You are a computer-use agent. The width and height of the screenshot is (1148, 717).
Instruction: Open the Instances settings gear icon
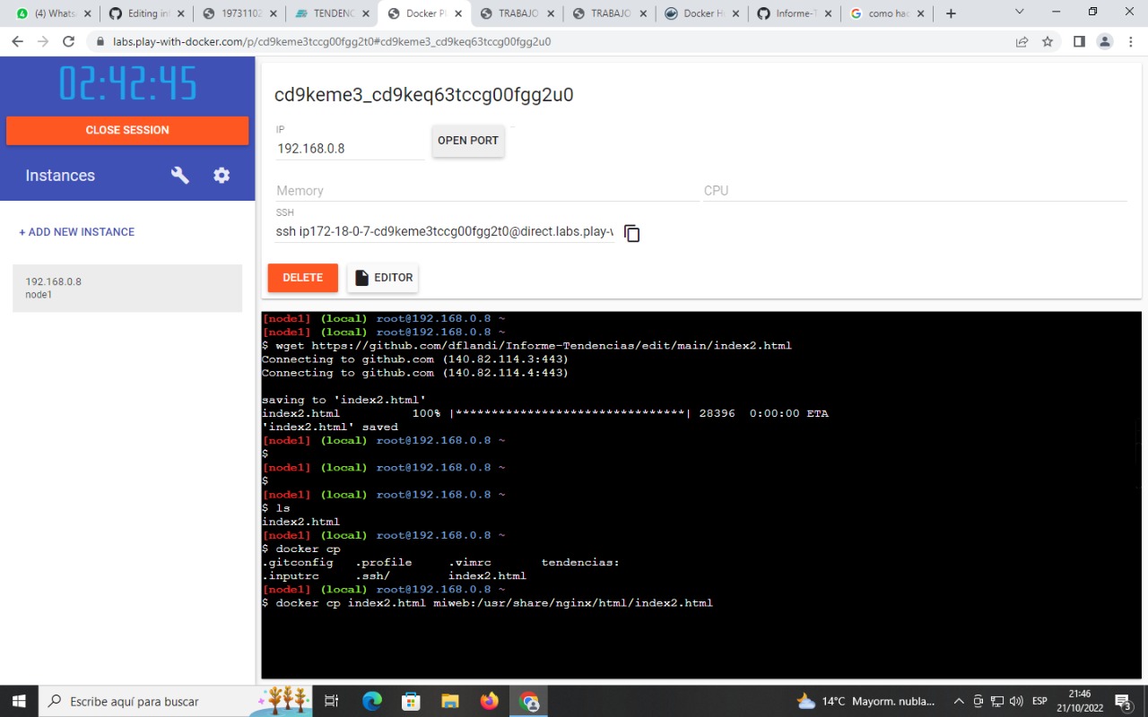click(221, 175)
